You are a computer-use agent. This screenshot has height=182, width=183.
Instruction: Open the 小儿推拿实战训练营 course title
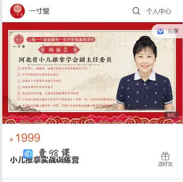pos(44,160)
